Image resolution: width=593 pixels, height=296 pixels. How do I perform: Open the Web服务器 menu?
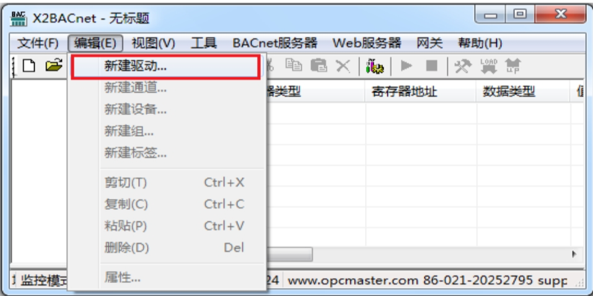point(367,43)
